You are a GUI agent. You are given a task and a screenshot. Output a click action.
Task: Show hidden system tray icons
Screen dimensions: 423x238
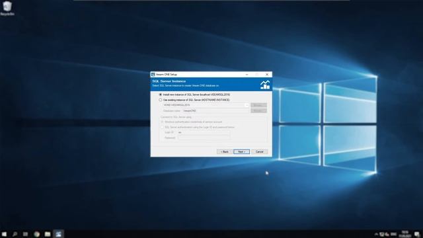(376, 234)
